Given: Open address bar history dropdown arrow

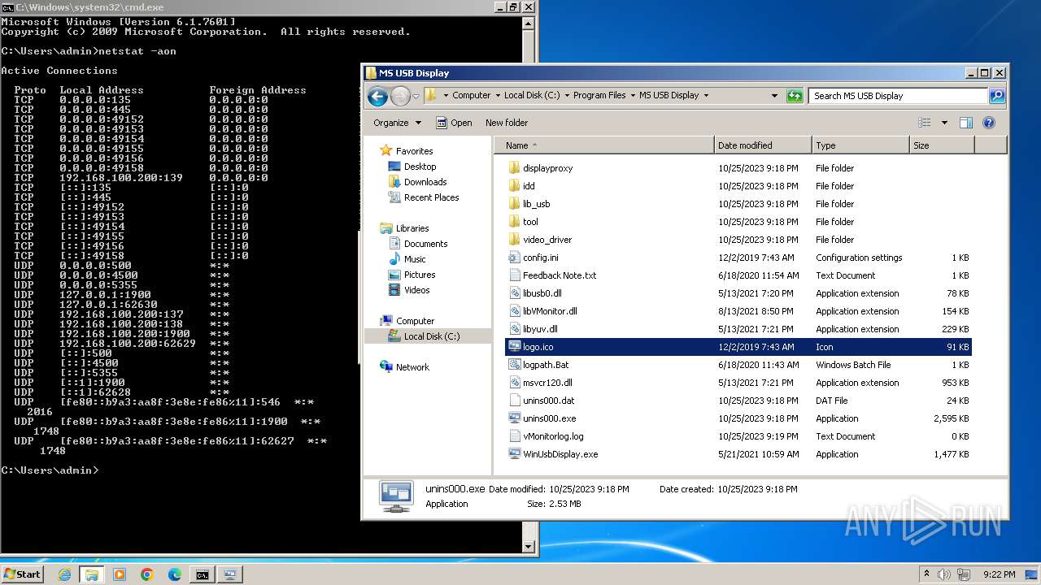Looking at the screenshot, I should point(774,96).
